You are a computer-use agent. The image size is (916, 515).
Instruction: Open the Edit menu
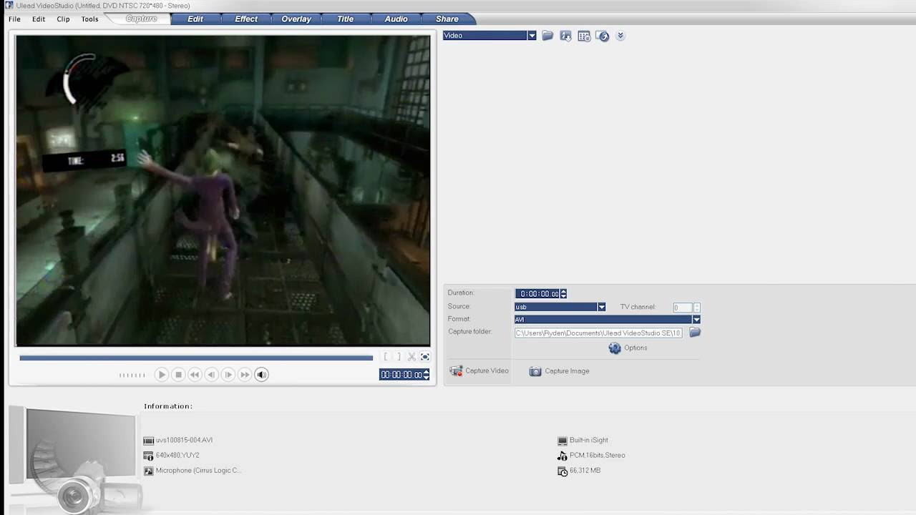pos(39,19)
